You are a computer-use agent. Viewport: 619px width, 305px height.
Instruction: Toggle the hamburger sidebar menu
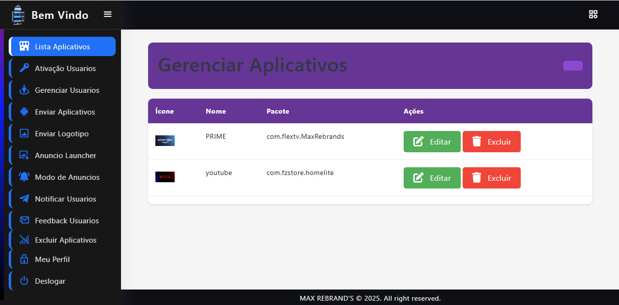(x=107, y=15)
